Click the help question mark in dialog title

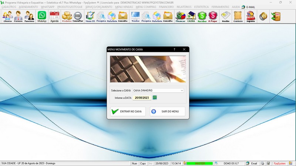coord(174,49)
